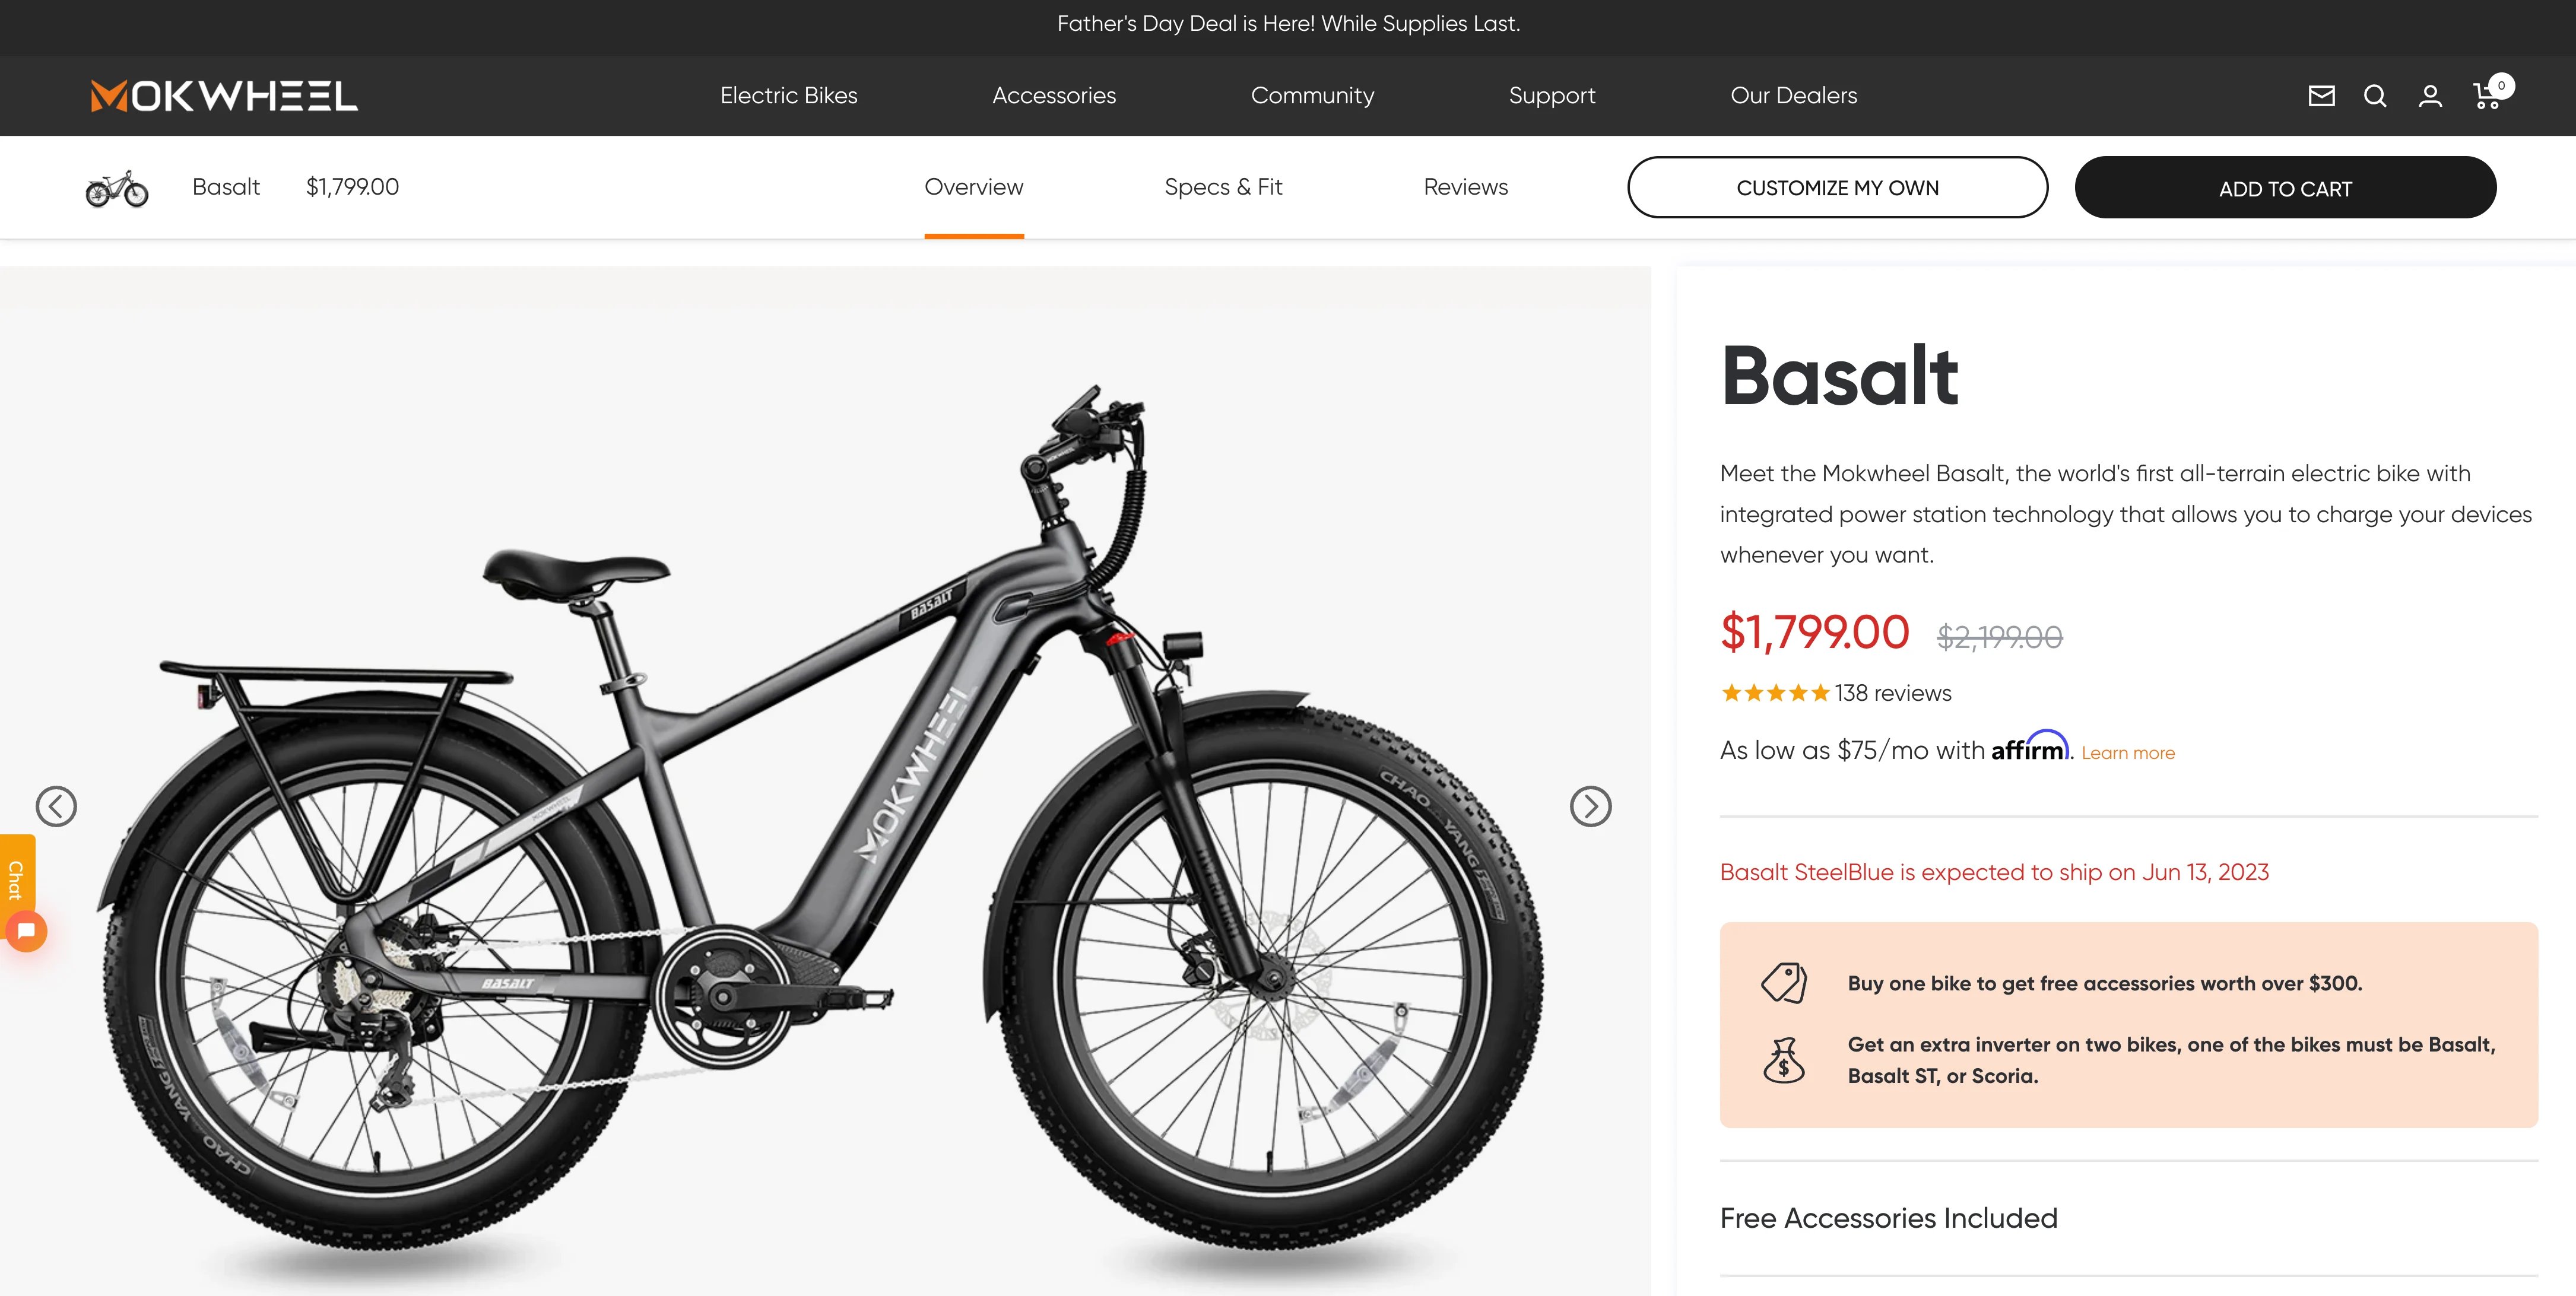Show the next bike image
2576x1296 pixels.
click(1590, 806)
